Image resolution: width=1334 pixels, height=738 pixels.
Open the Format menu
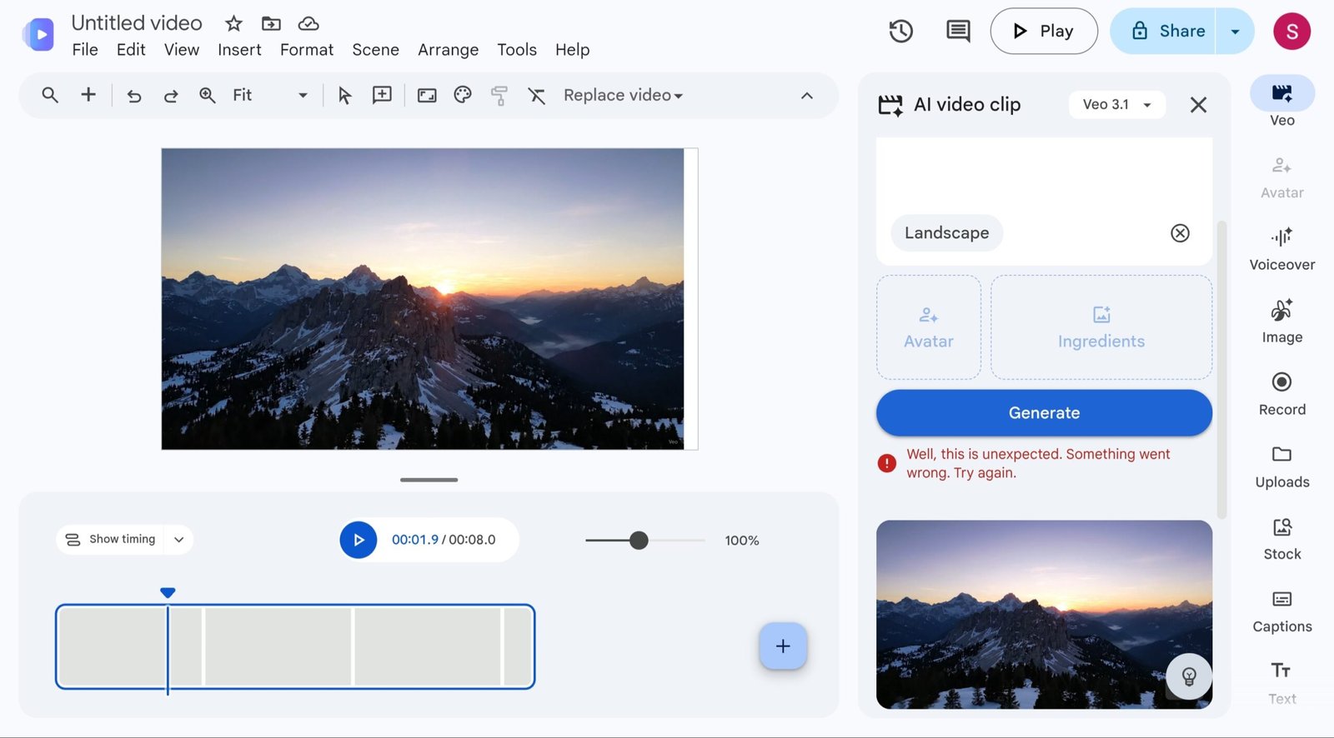[x=307, y=50]
